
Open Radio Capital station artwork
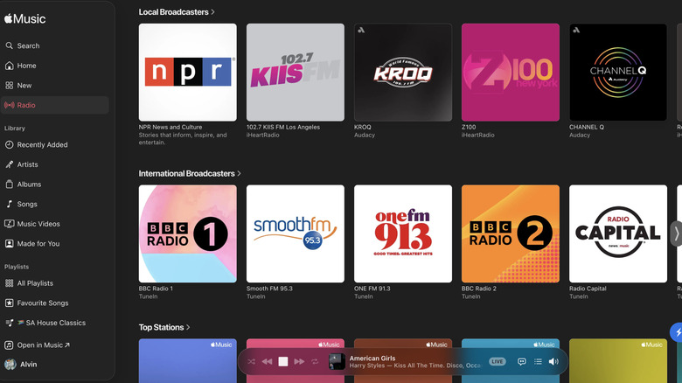pyautogui.click(x=618, y=233)
